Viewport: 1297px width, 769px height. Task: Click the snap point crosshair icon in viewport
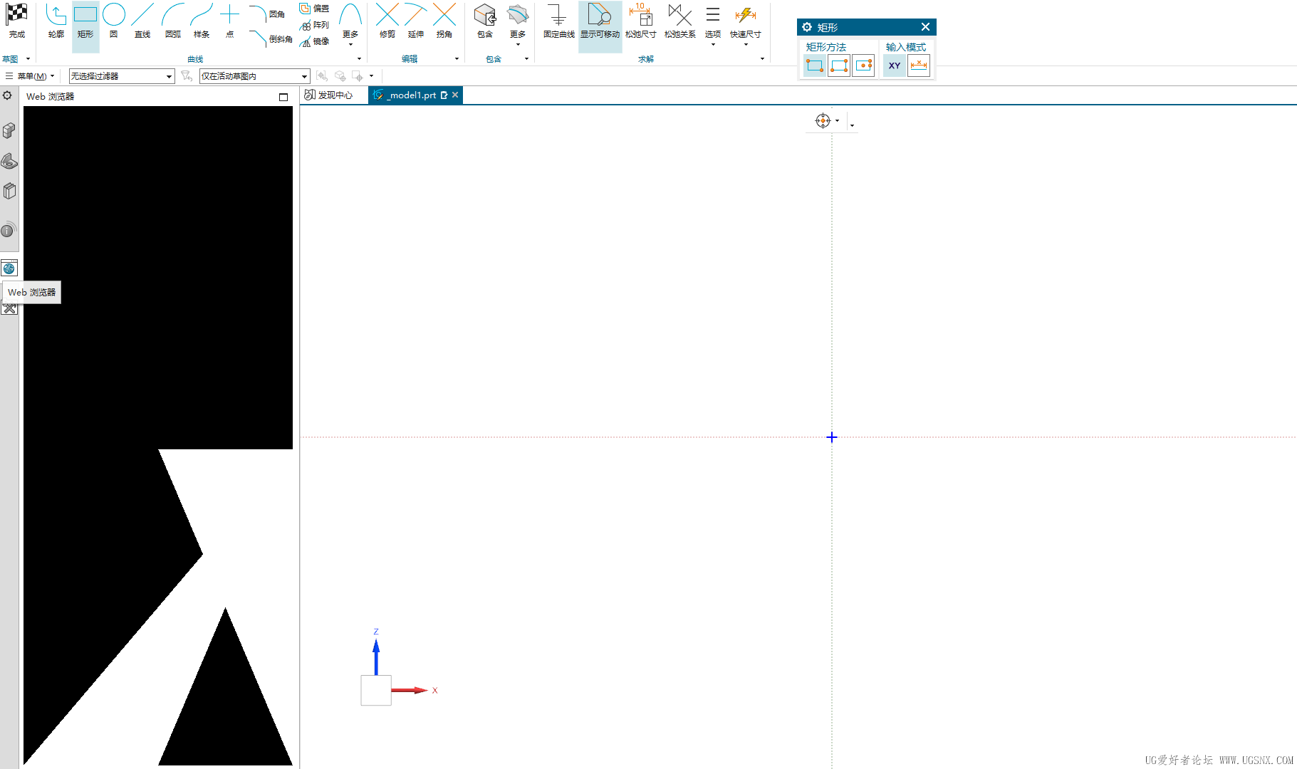click(823, 120)
